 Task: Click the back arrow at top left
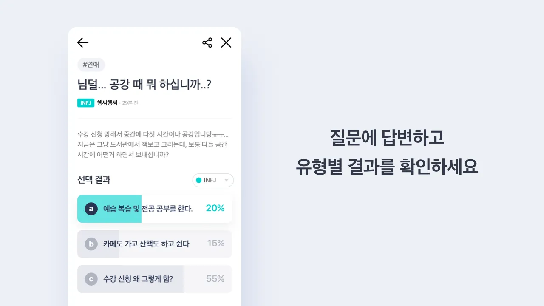point(83,42)
